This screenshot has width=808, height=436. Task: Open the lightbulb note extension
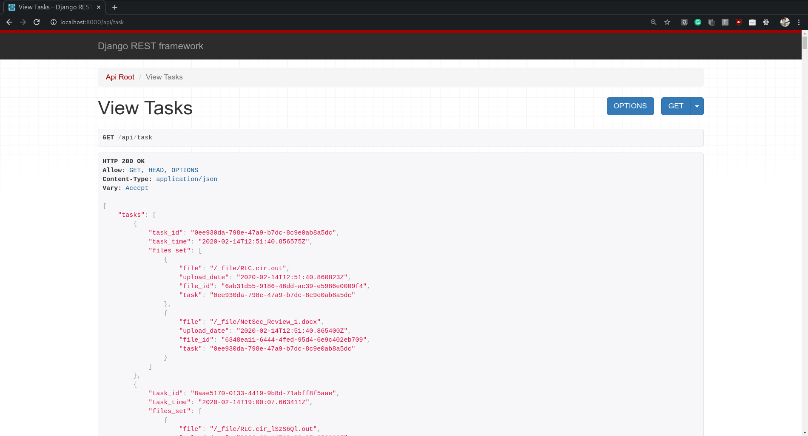click(684, 22)
